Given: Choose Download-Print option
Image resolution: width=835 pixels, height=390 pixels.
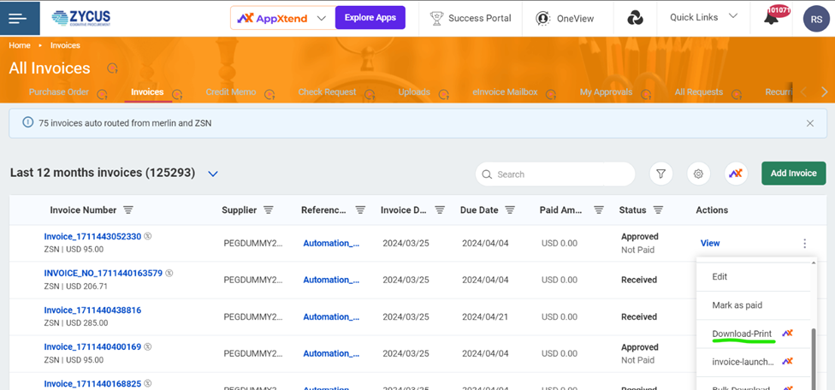Looking at the screenshot, I should click(742, 334).
